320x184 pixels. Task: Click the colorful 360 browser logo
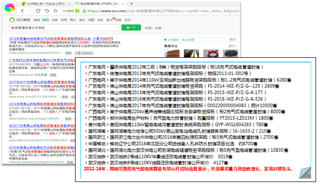10,7
